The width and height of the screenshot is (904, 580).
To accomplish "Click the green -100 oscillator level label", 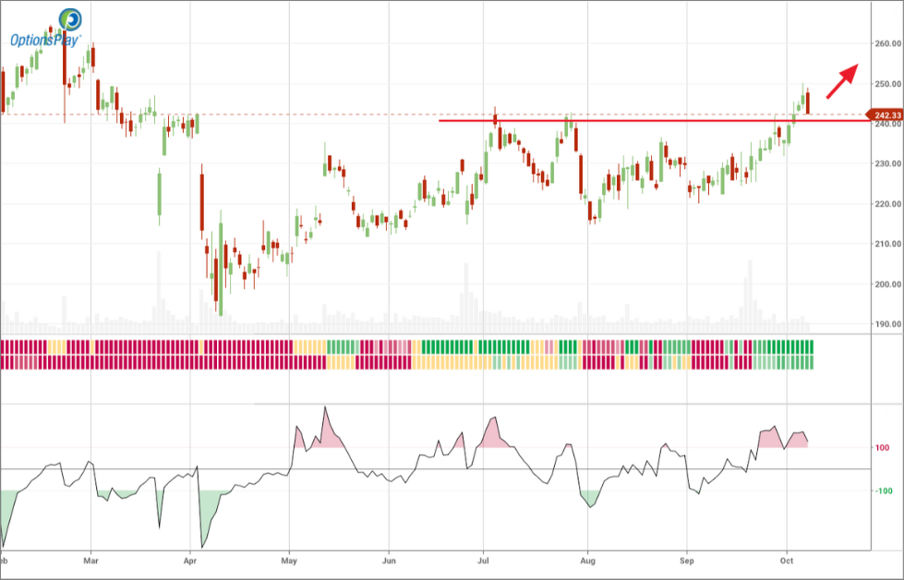I will [x=884, y=490].
